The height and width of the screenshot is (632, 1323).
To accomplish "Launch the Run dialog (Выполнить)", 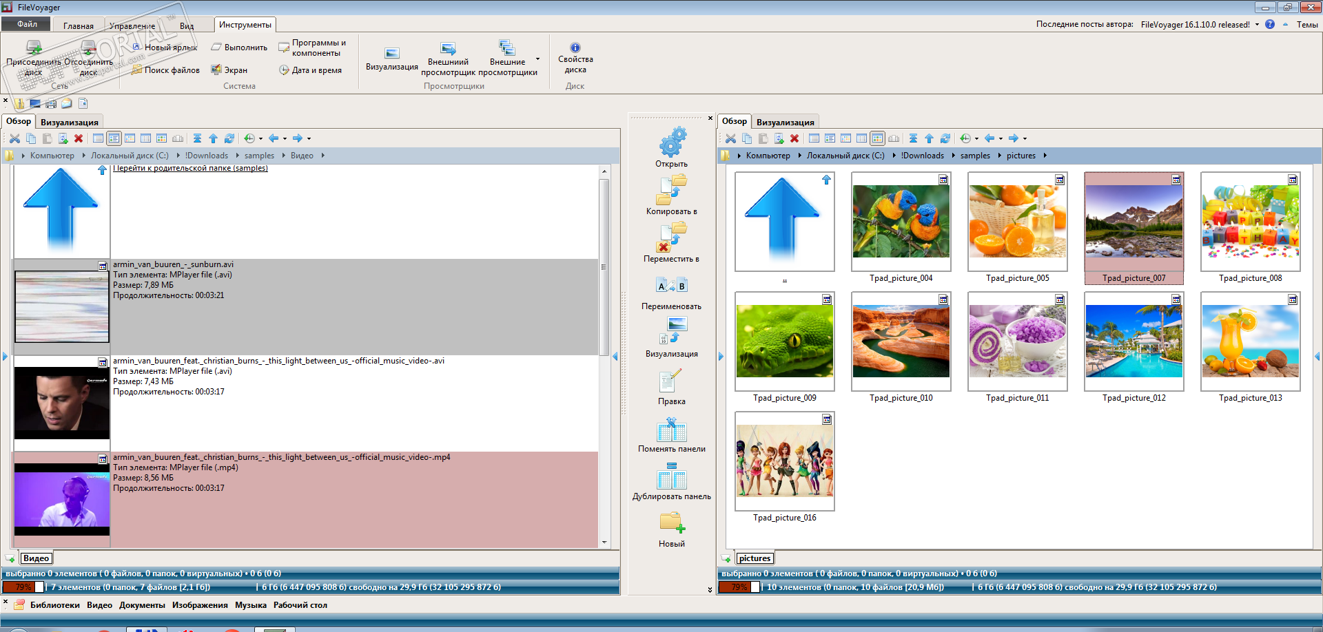I will [x=239, y=48].
